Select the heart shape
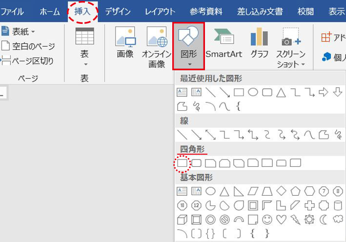This screenshot has height=242, width=346. coord(282,220)
